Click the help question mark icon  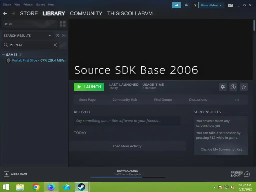195,5
